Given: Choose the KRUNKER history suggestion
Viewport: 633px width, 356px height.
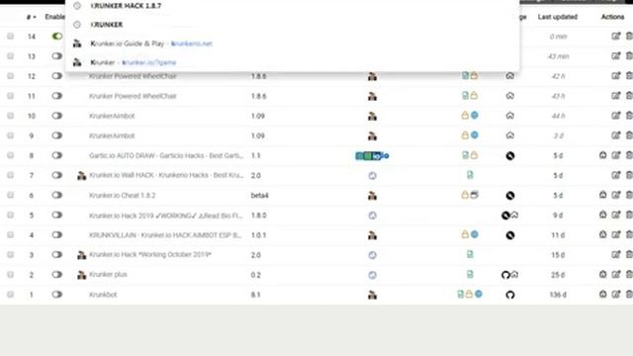Looking at the screenshot, I should coord(293,25).
